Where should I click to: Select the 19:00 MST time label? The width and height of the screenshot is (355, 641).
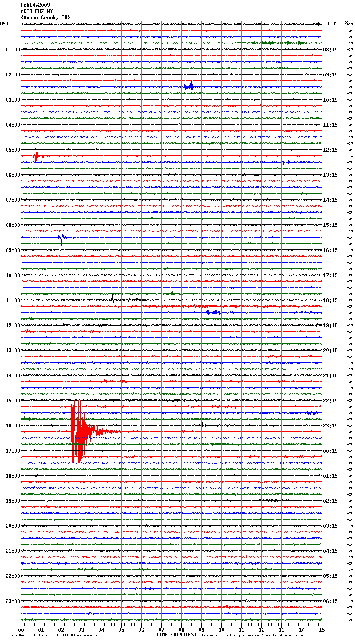pyautogui.click(x=13, y=501)
